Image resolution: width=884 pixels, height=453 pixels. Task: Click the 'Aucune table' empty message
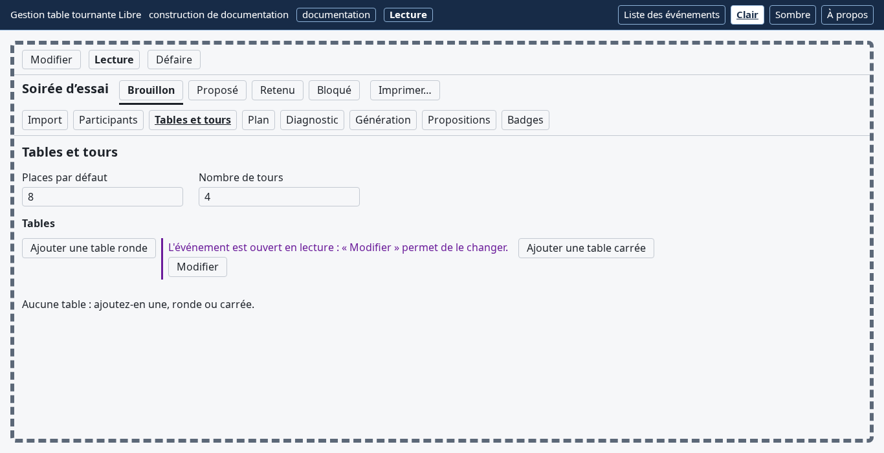[138, 304]
